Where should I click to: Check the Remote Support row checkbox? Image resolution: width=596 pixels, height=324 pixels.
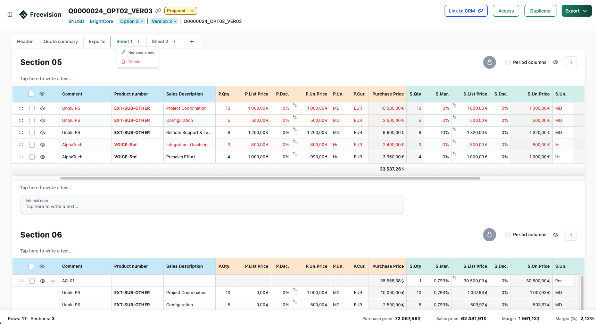(32, 133)
